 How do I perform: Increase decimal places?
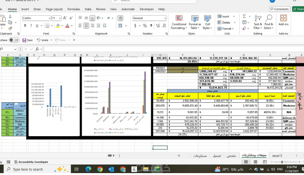(158, 25)
